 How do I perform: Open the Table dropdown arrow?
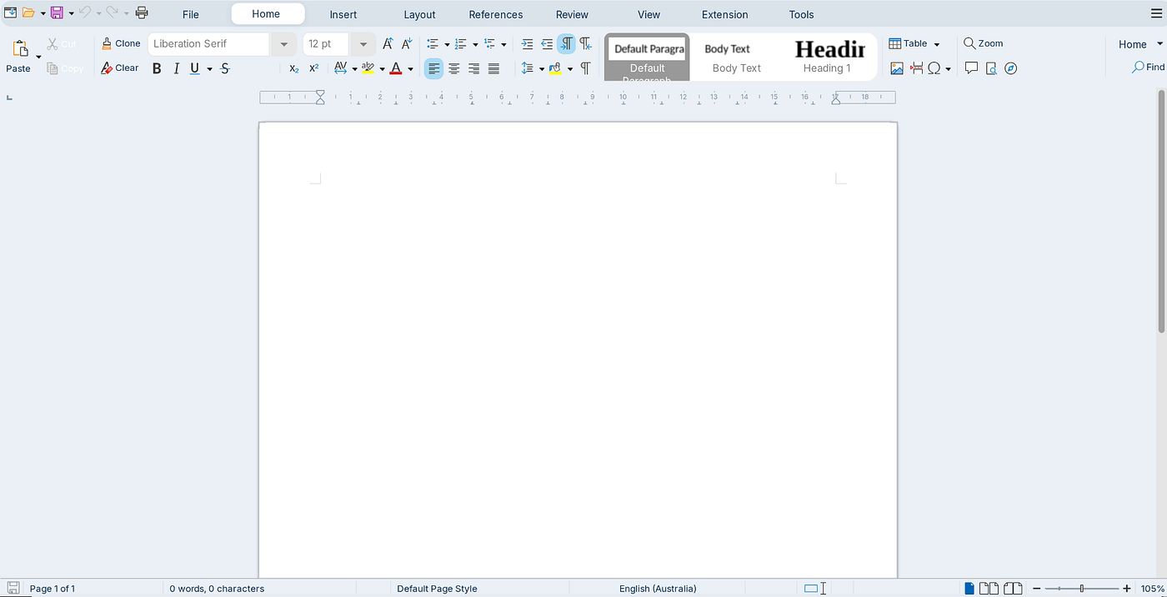pos(937,44)
